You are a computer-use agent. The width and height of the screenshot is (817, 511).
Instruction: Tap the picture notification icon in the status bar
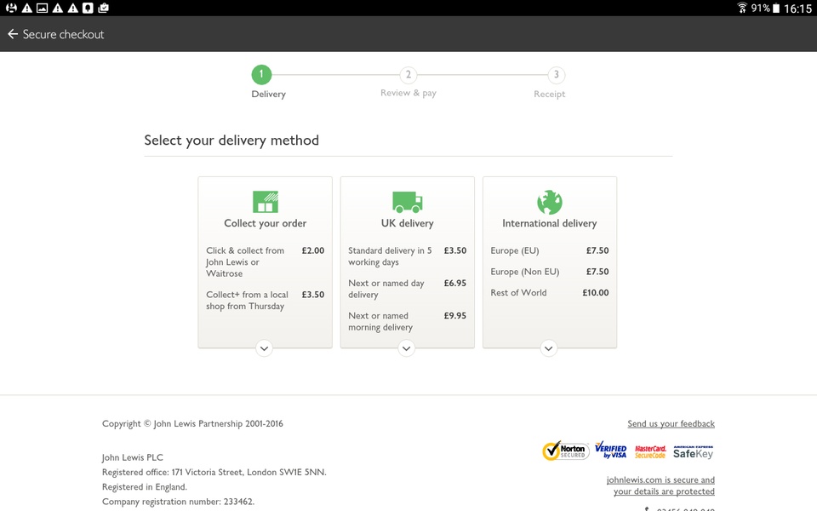coord(43,8)
